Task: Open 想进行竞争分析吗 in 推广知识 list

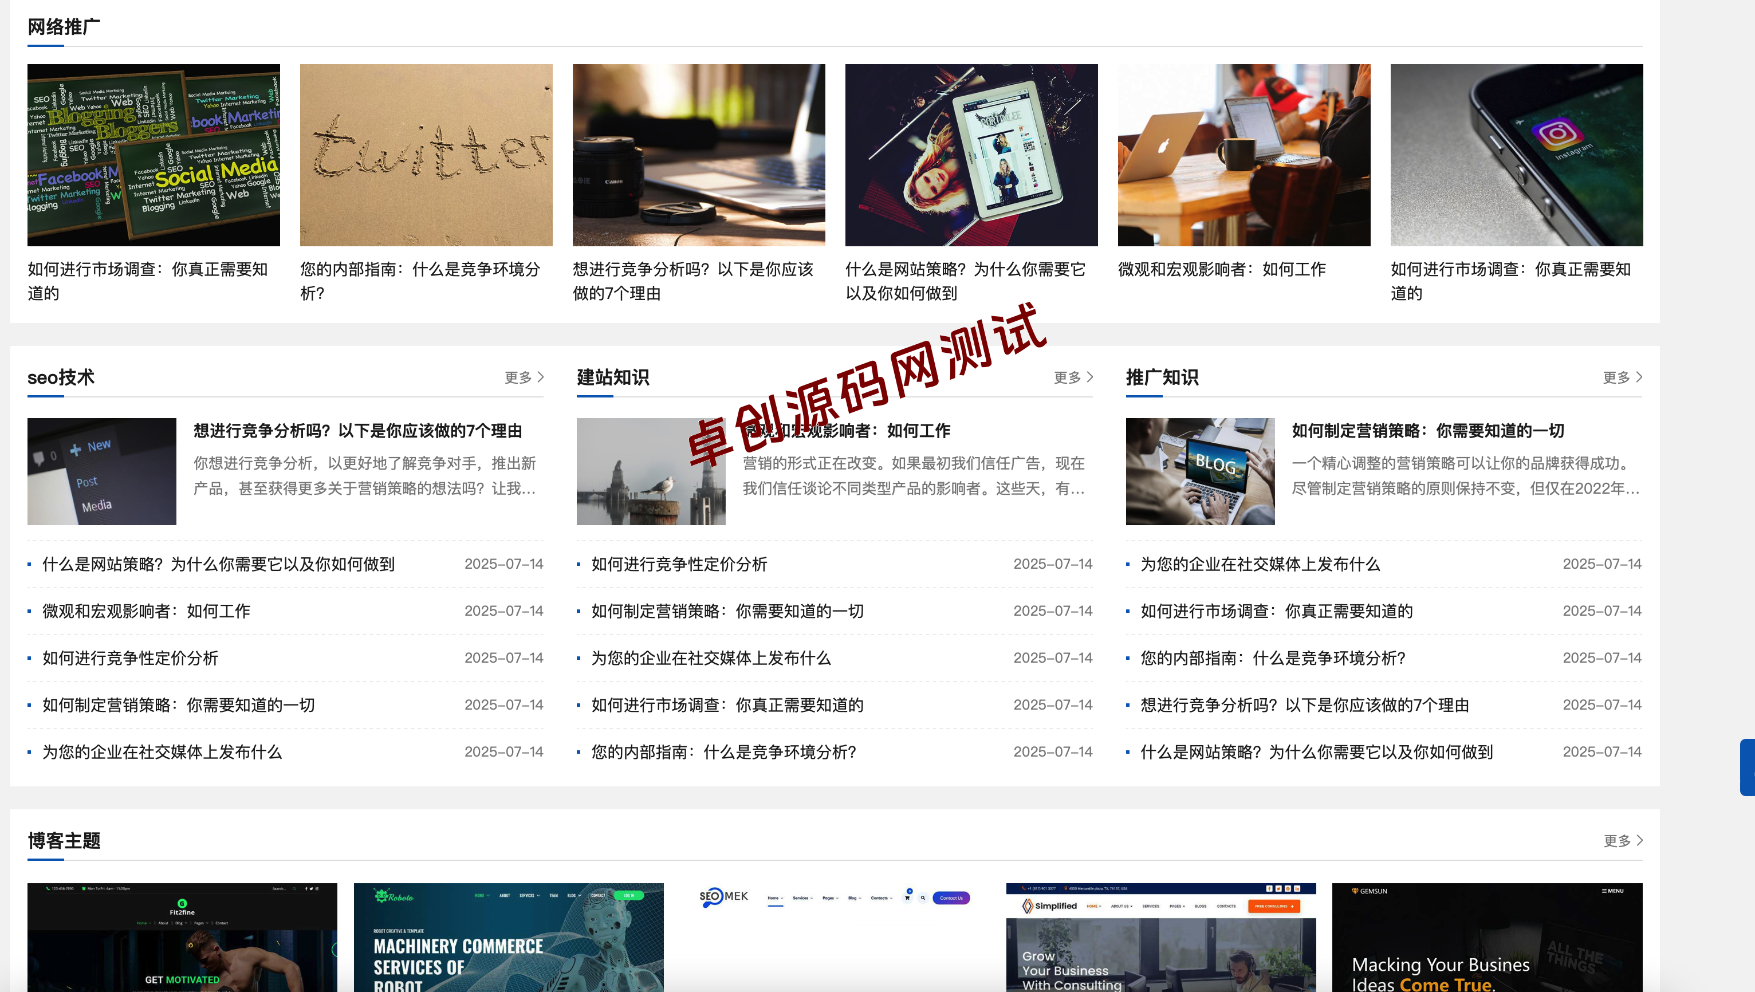Action: click(1305, 705)
